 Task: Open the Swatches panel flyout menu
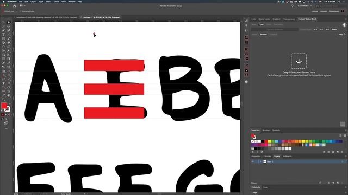coord(346,131)
